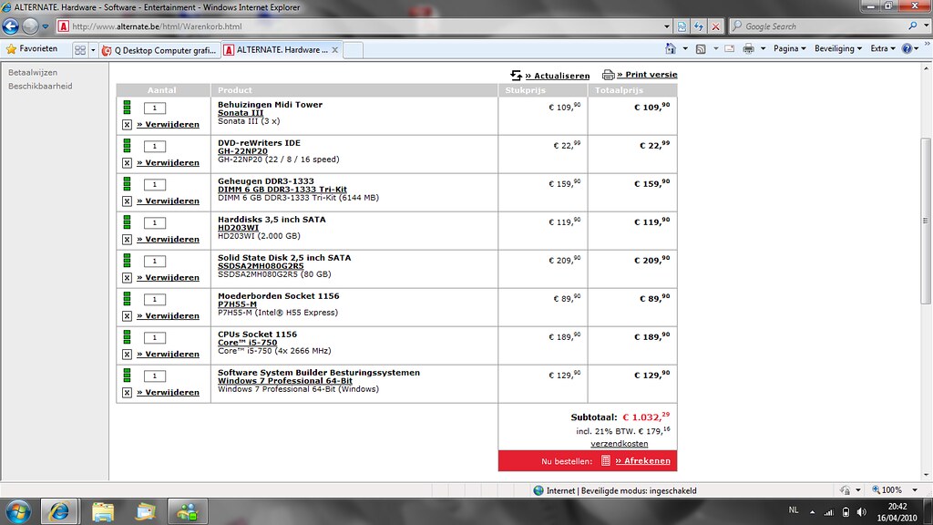Switch to Q Desktop Computer grafi... tab

pos(159,50)
